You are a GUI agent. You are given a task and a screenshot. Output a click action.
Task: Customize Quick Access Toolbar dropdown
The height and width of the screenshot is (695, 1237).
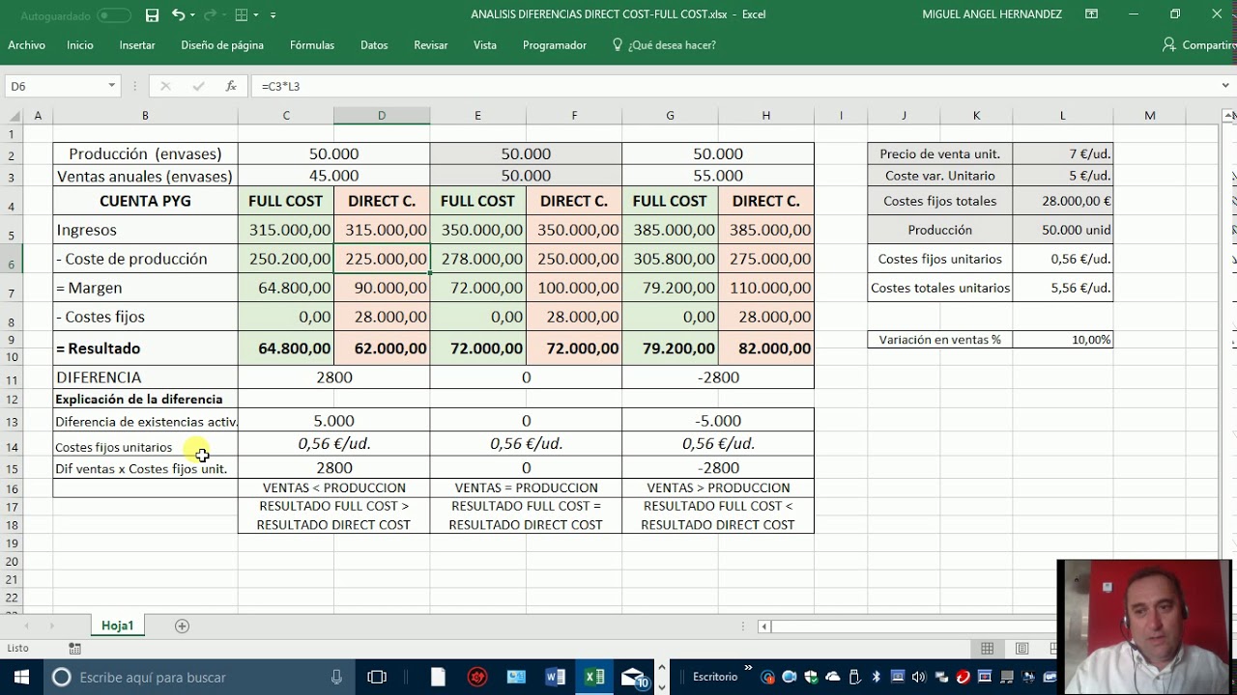pos(273,15)
